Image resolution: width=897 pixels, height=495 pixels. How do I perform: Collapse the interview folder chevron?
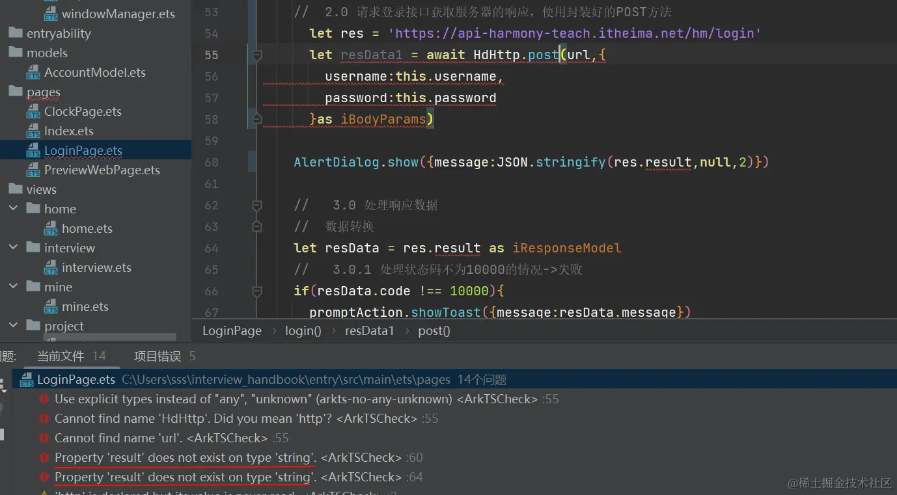(13, 248)
